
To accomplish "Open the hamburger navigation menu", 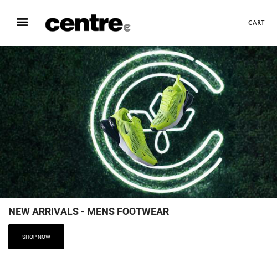I will (22, 22).
